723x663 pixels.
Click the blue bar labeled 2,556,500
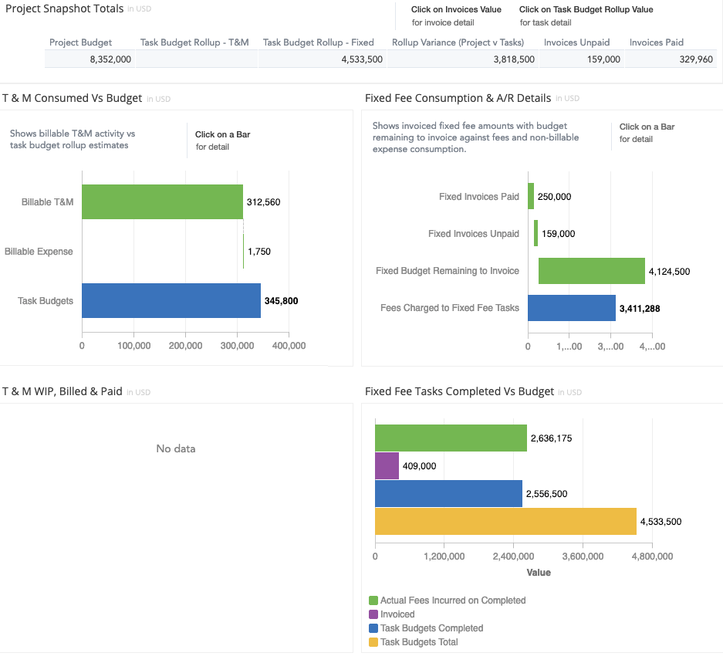tap(448, 494)
